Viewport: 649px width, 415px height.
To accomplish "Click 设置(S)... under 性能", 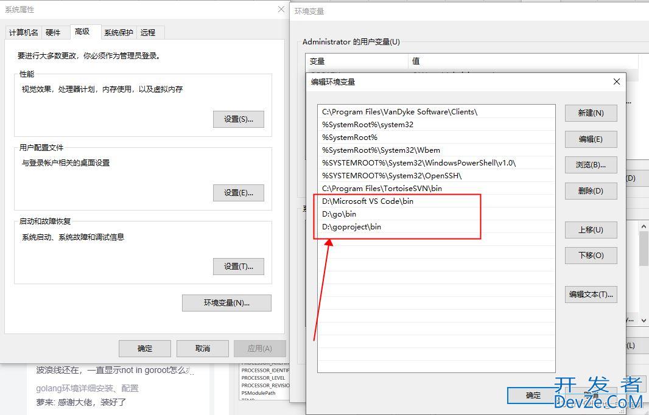I will tap(239, 119).
